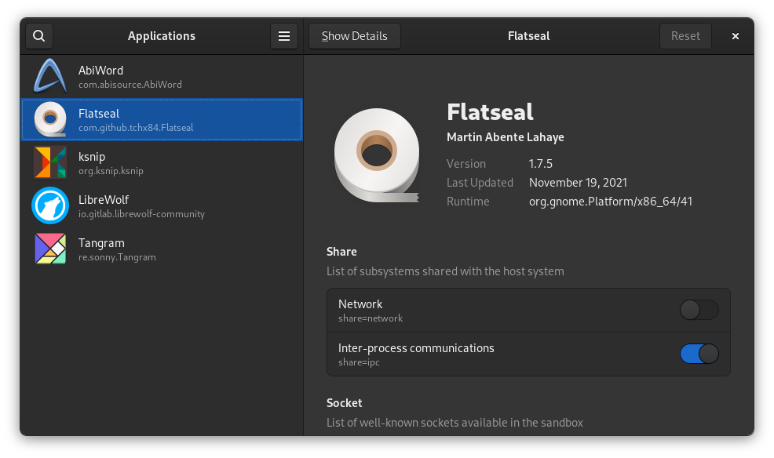Screen dimensions: 774x458
Task: Click the Flatseal icon in the sidebar
Action: click(x=49, y=119)
